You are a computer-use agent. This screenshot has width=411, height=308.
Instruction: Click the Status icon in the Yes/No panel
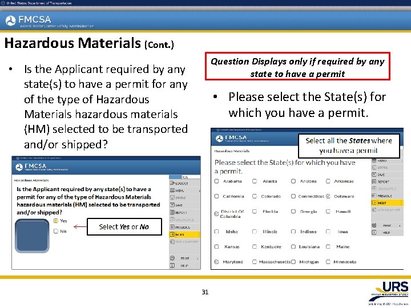pyautogui.click(x=172, y=197)
